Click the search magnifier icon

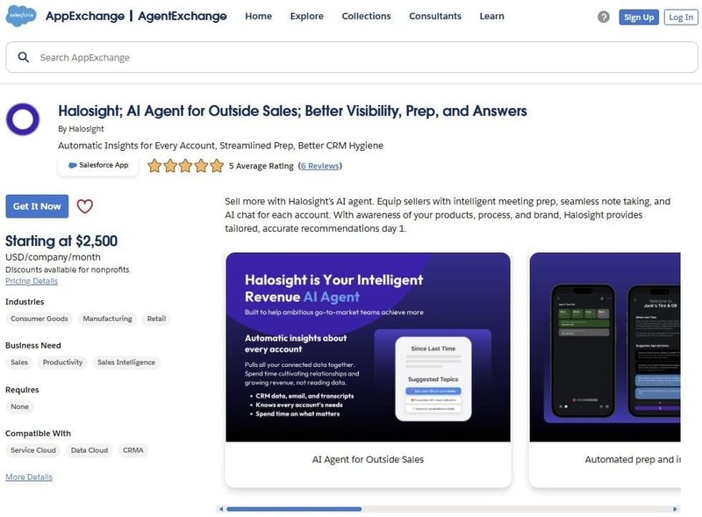[24, 57]
